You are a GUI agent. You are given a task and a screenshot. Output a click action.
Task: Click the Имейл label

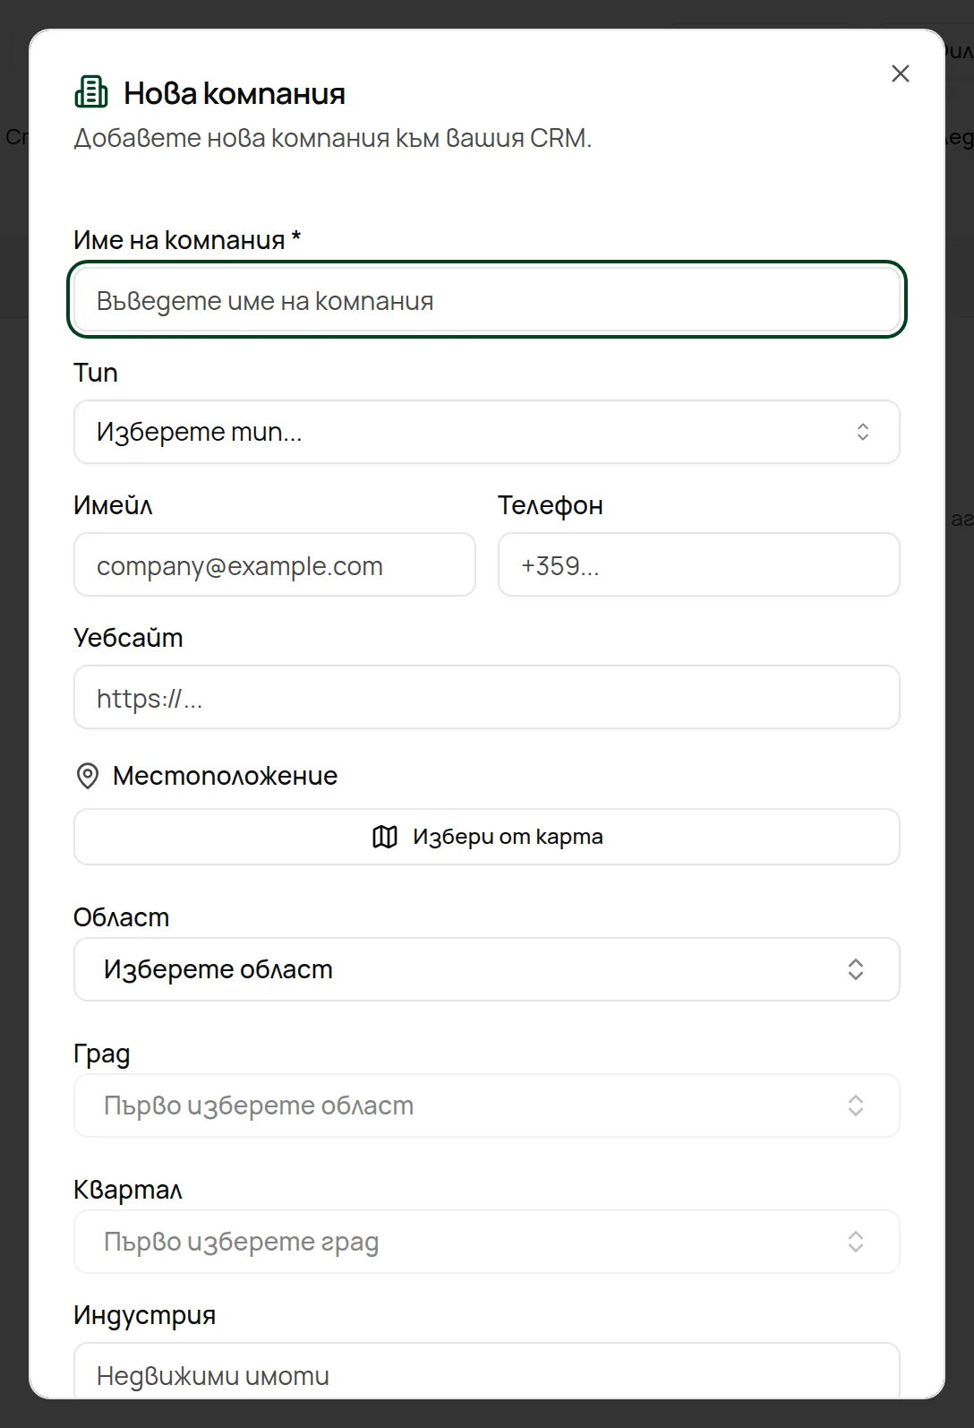point(113,505)
